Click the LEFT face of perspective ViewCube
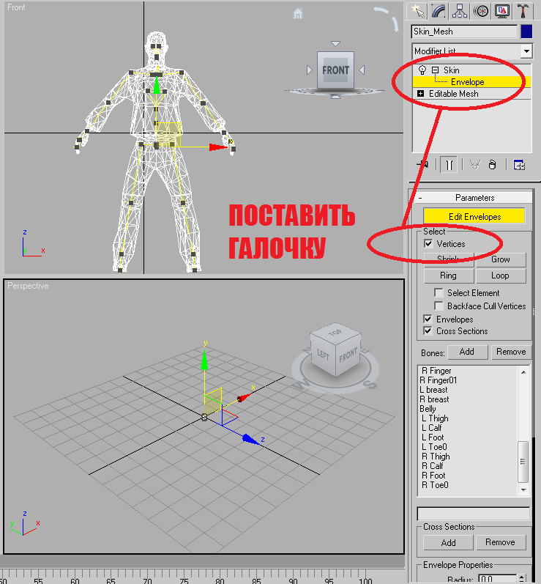The height and width of the screenshot is (584, 541). click(323, 355)
